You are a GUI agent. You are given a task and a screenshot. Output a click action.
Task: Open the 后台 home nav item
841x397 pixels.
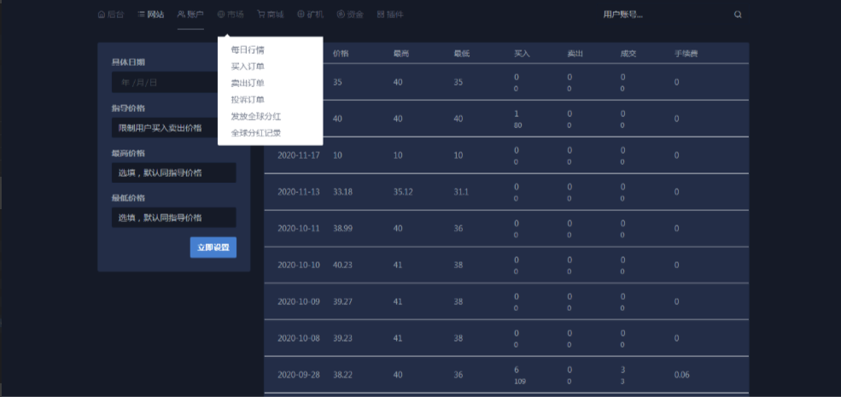coord(111,15)
